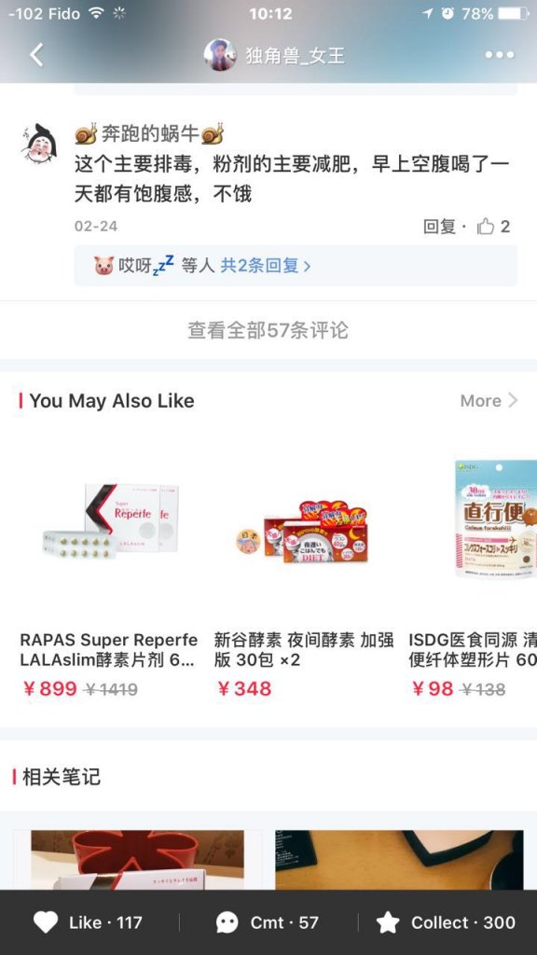
Task: Select the ¥348 新谷酵素 product title
Action: 303,649
